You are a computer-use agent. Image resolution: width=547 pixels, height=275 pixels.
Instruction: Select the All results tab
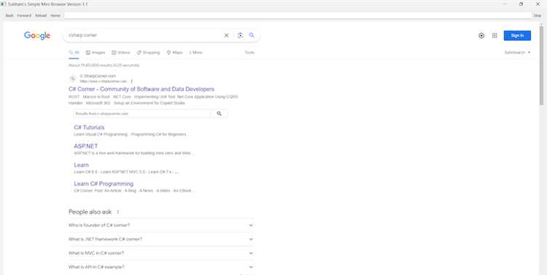pyautogui.click(x=74, y=53)
